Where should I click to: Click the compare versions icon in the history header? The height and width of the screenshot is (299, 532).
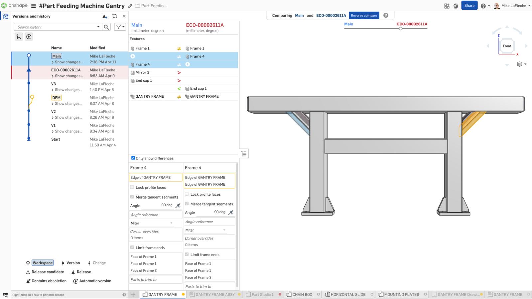tap(115, 16)
